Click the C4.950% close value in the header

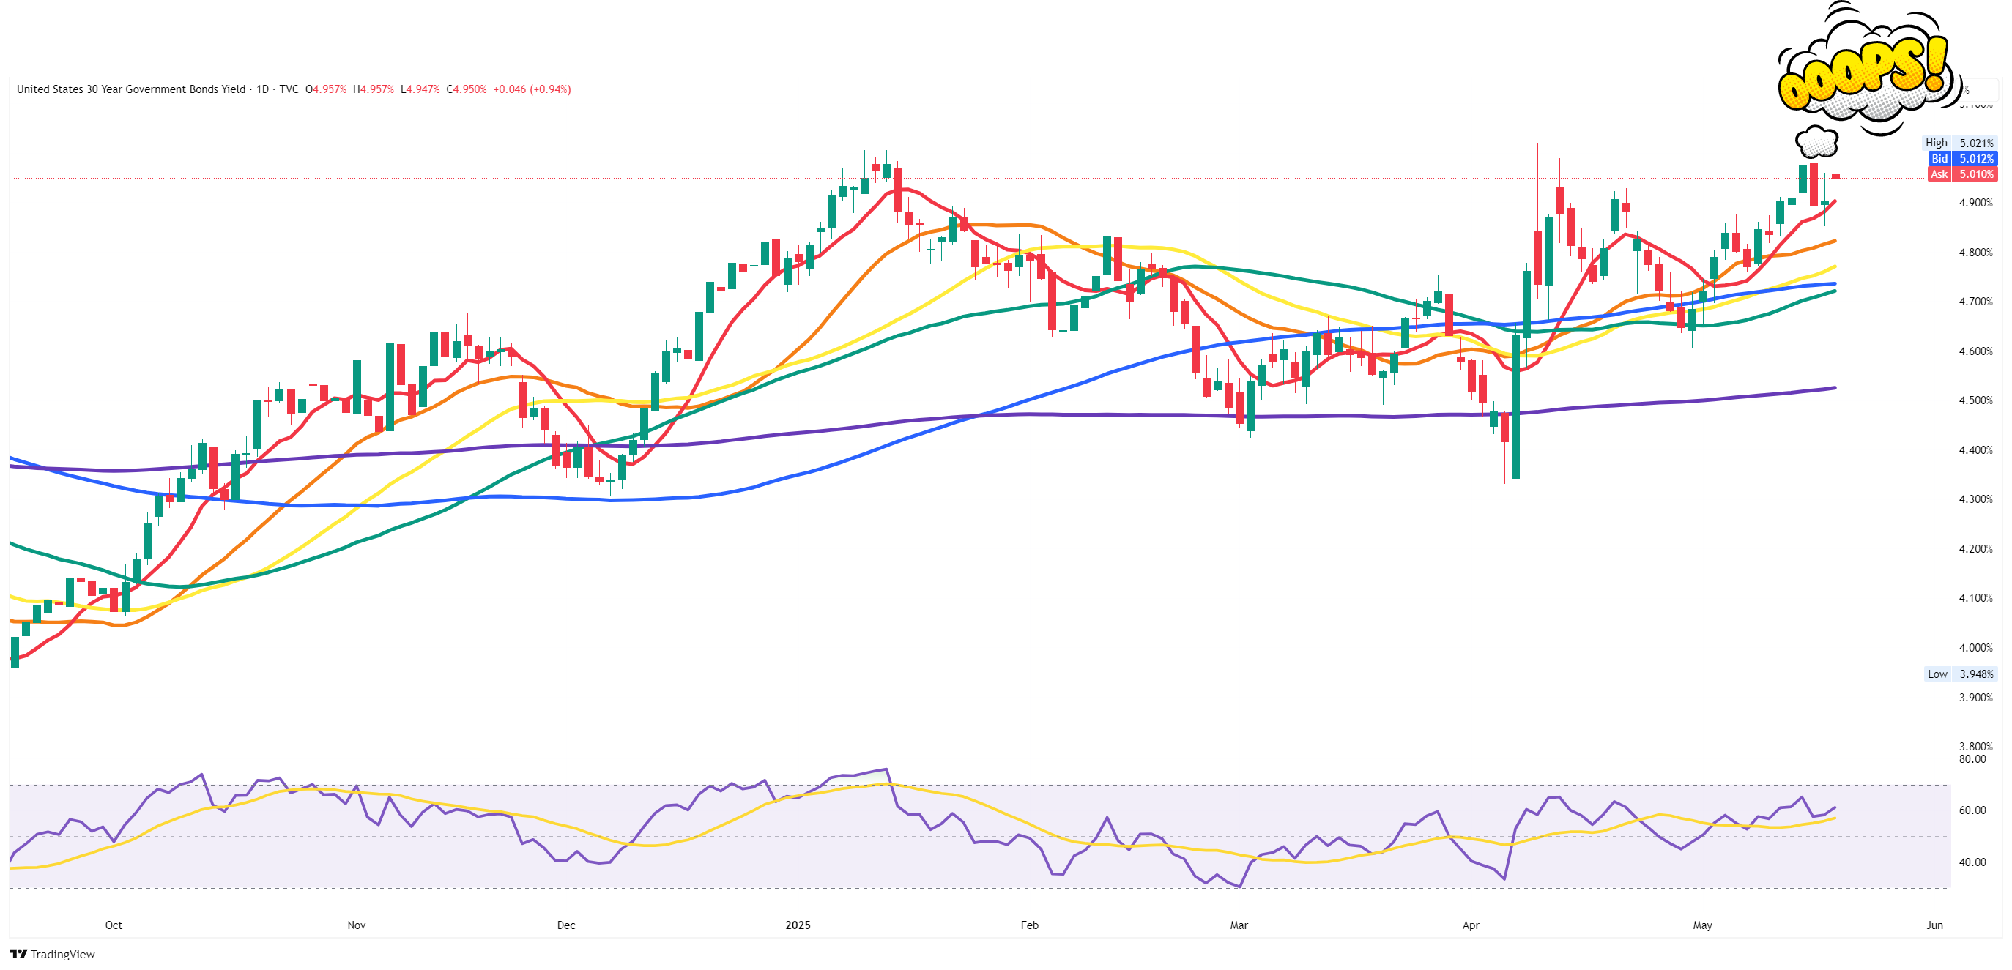(x=467, y=89)
